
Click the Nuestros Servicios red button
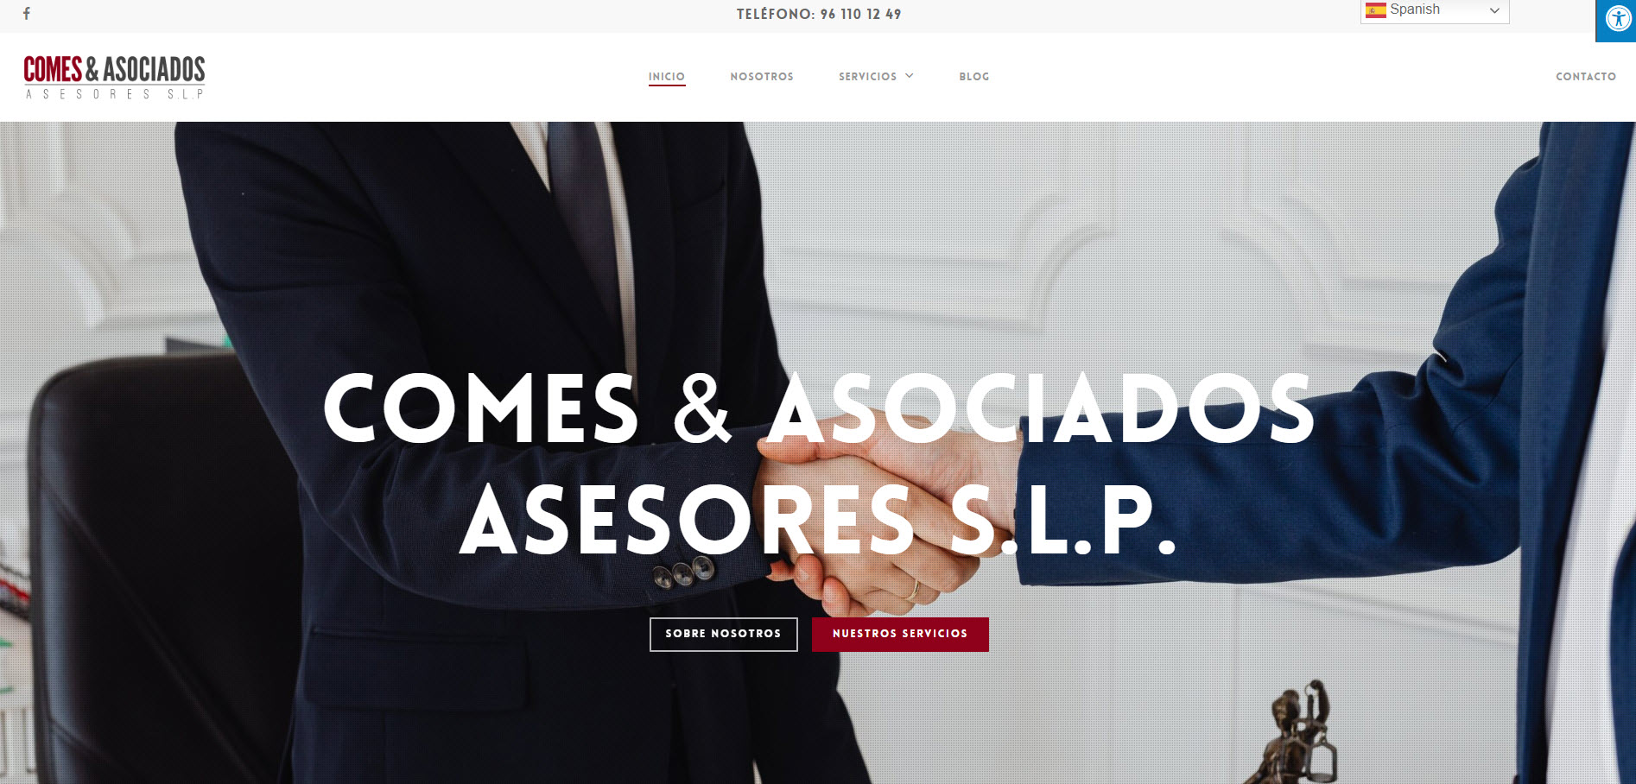pyautogui.click(x=900, y=634)
